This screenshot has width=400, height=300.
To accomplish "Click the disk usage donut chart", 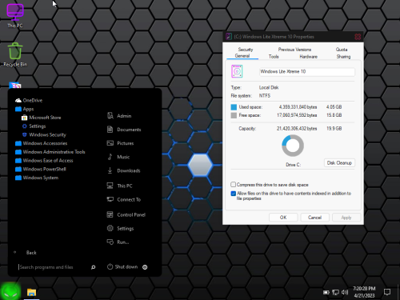I will coord(293,146).
